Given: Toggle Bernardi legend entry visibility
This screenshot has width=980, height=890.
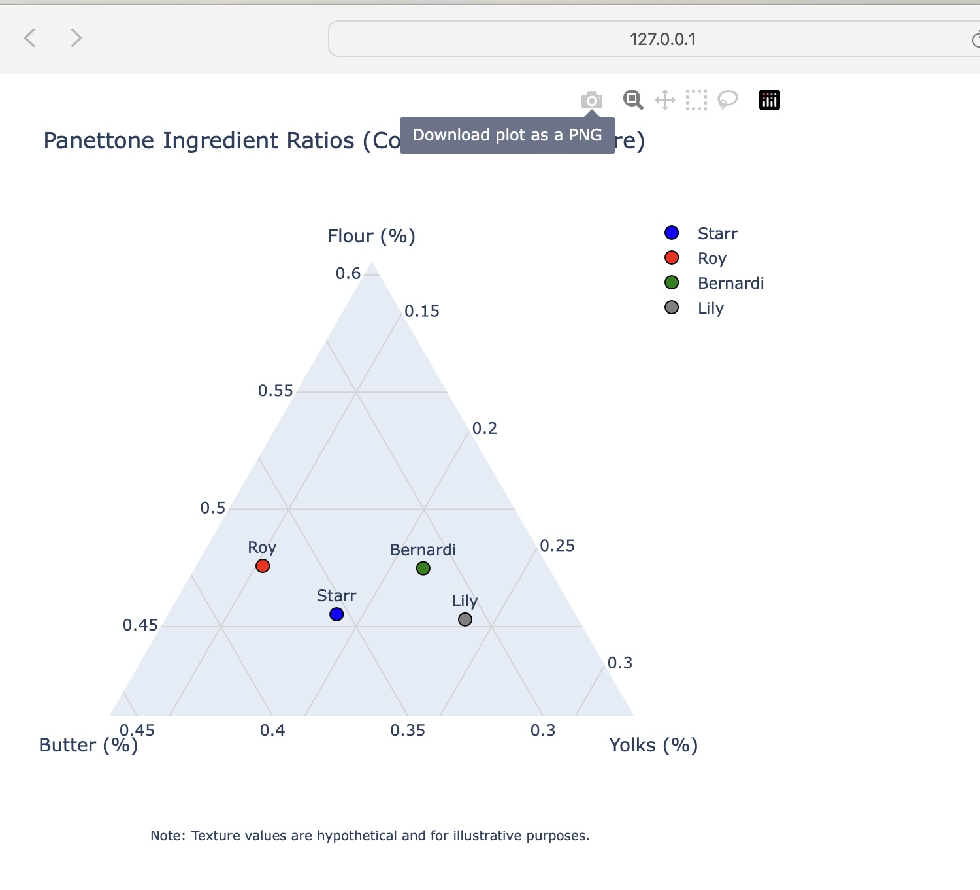Looking at the screenshot, I should (x=730, y=283).
